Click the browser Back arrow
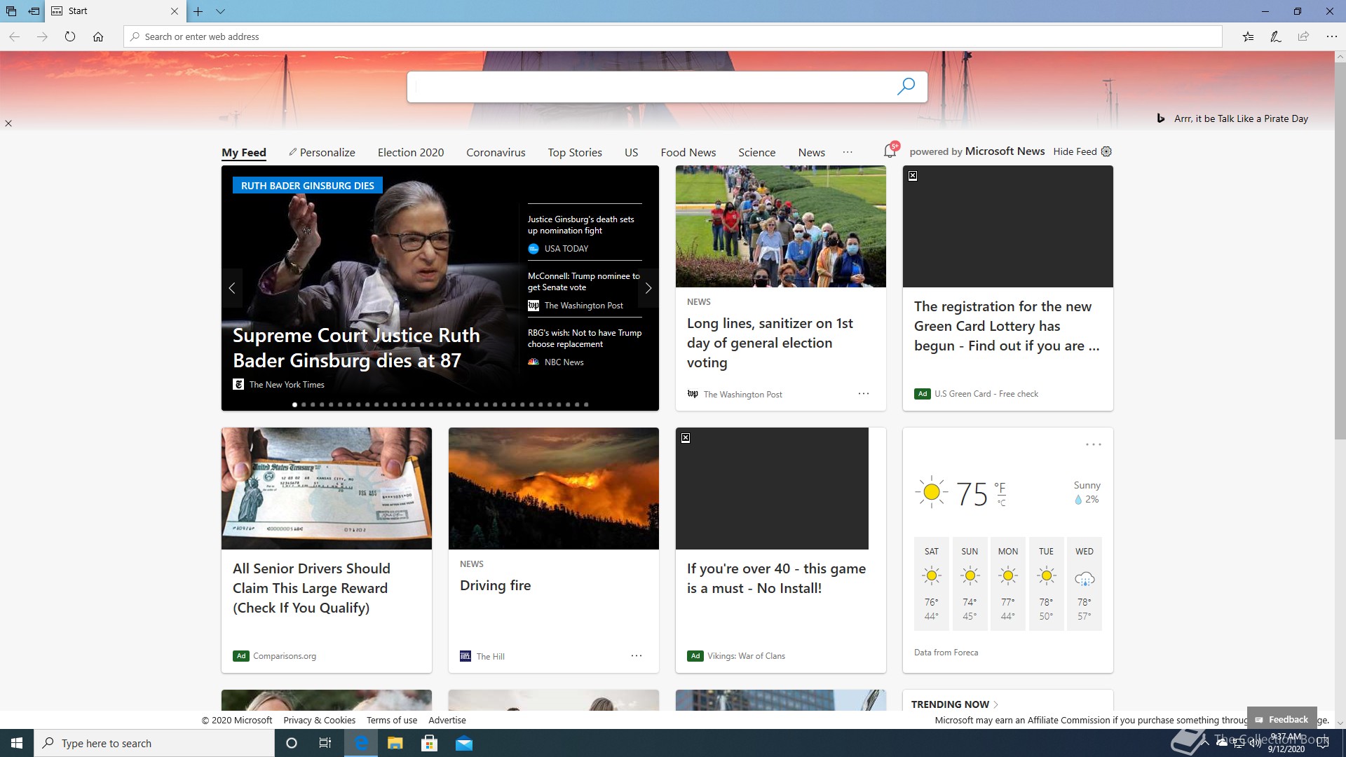This screenshot has height=757, width=1346. (x=14, y=36)
